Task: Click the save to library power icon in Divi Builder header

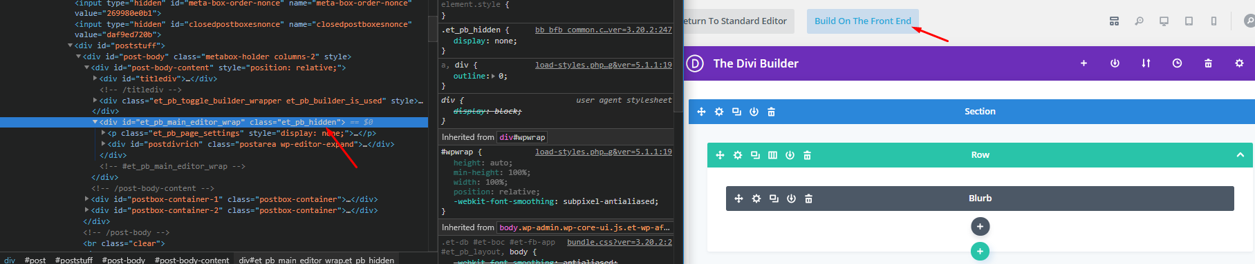Action: (x=1115, y=63)
